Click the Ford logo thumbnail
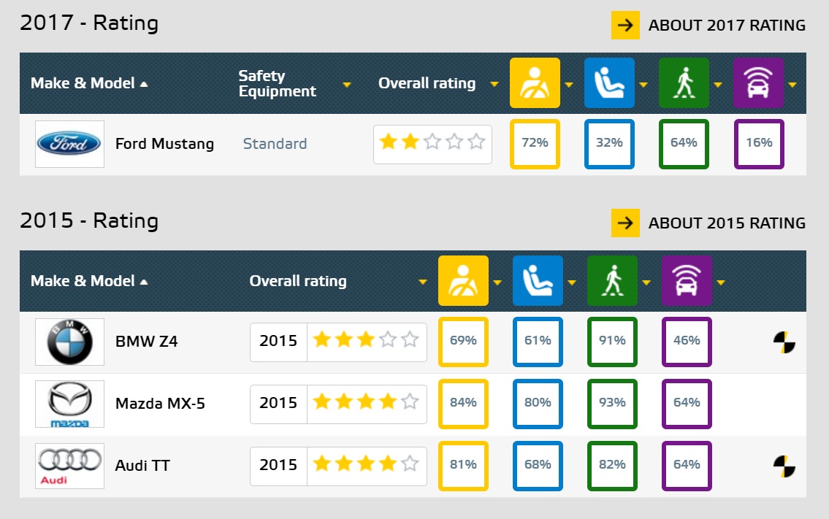The image size is (829, 519). pyautogui.click(x=69, y=144)
